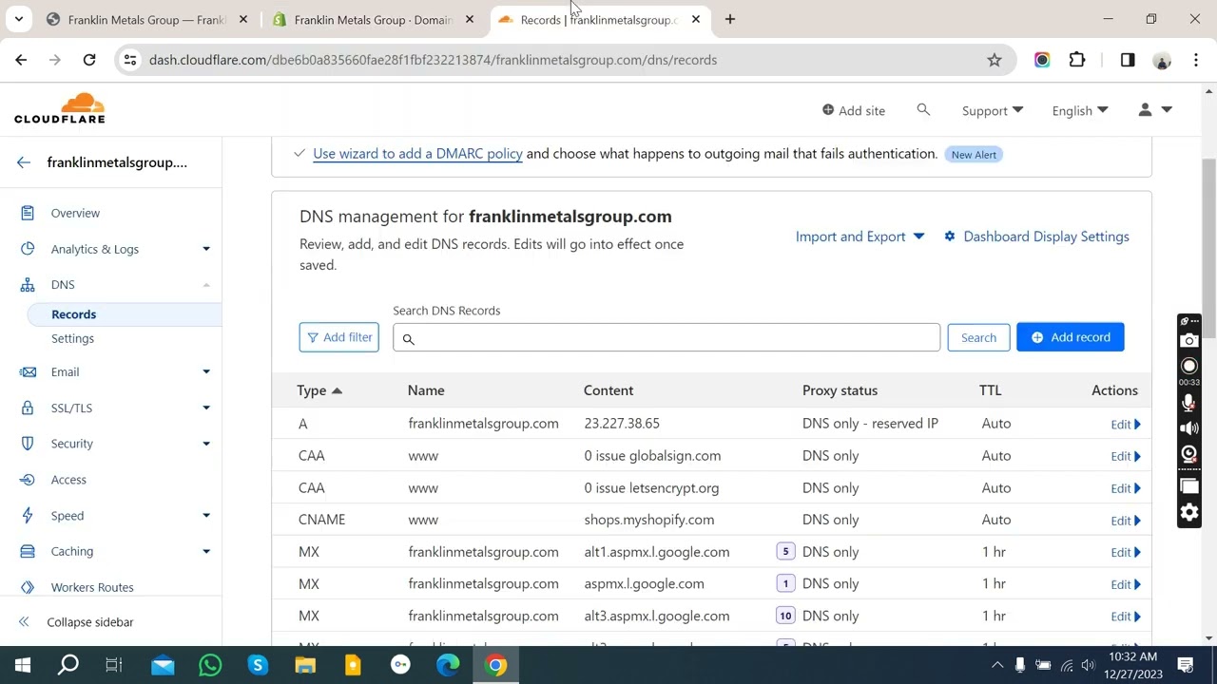Open the user account profile icon

(1145, 110)
